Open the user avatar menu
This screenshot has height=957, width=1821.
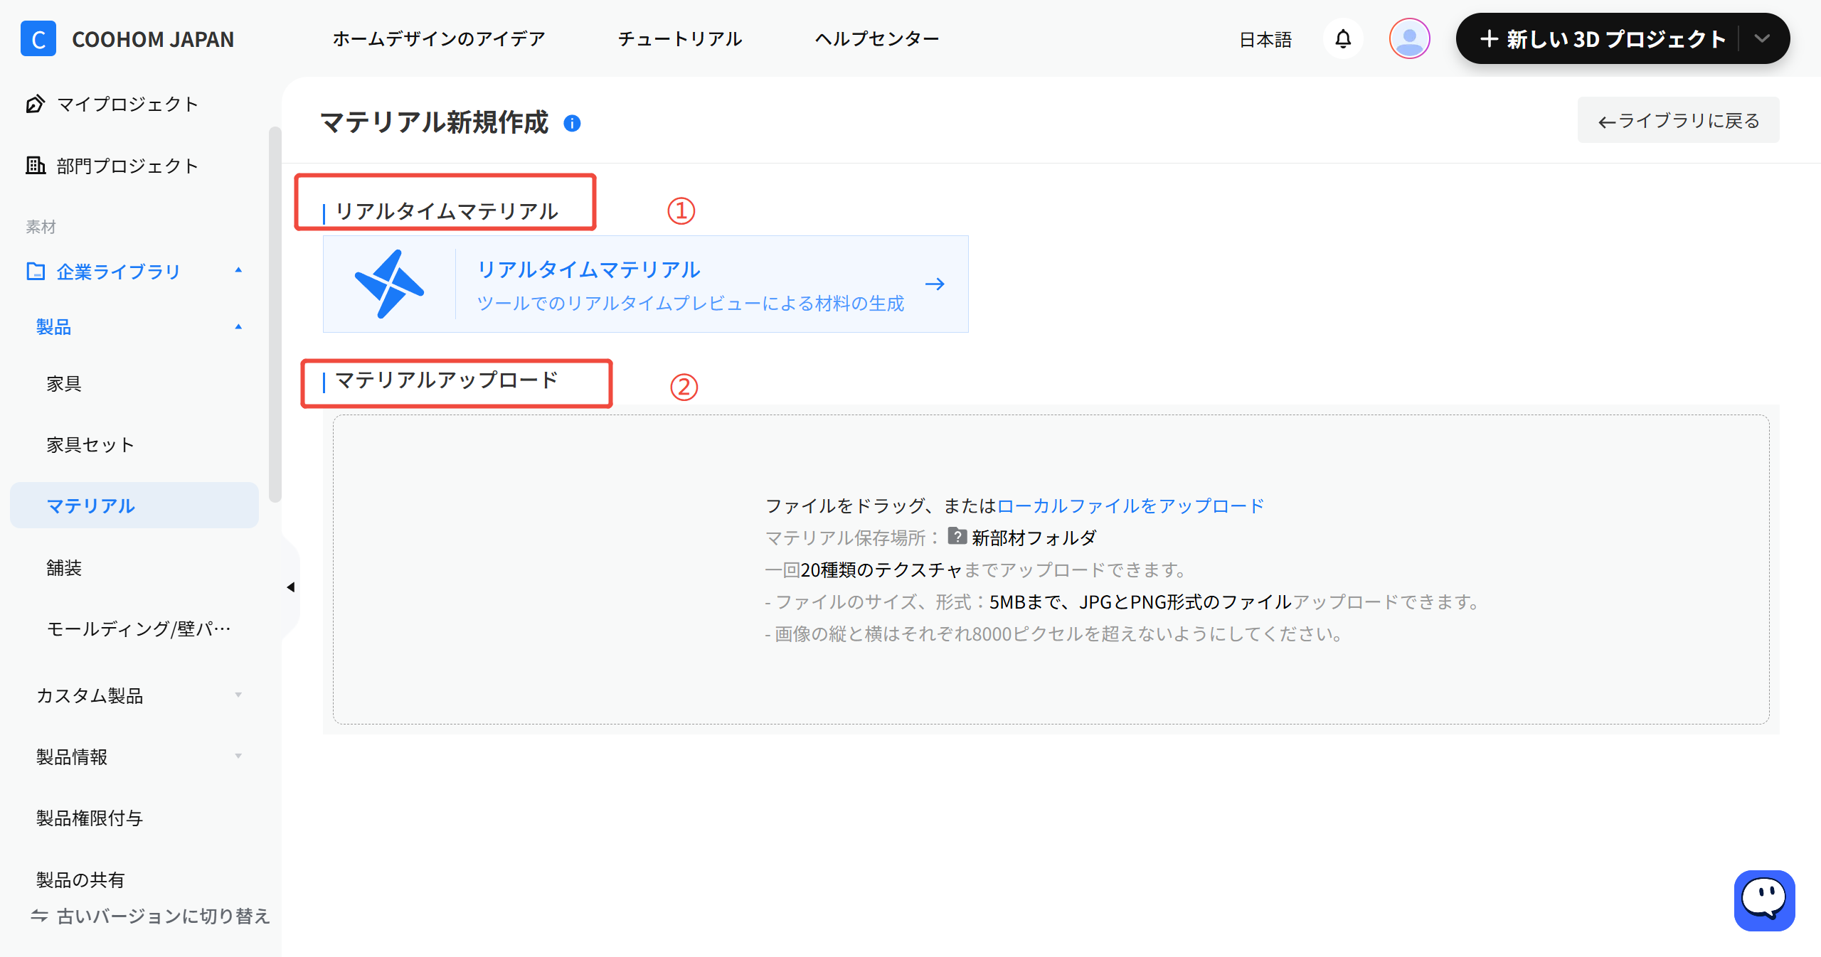pos(1409,38)
